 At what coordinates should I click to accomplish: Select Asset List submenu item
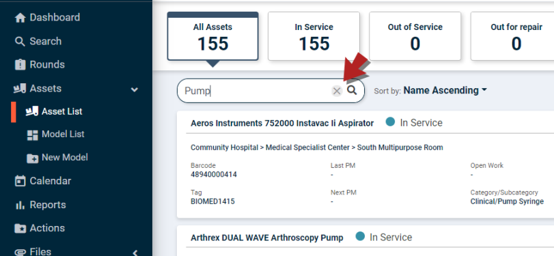[x=62, y=111]
